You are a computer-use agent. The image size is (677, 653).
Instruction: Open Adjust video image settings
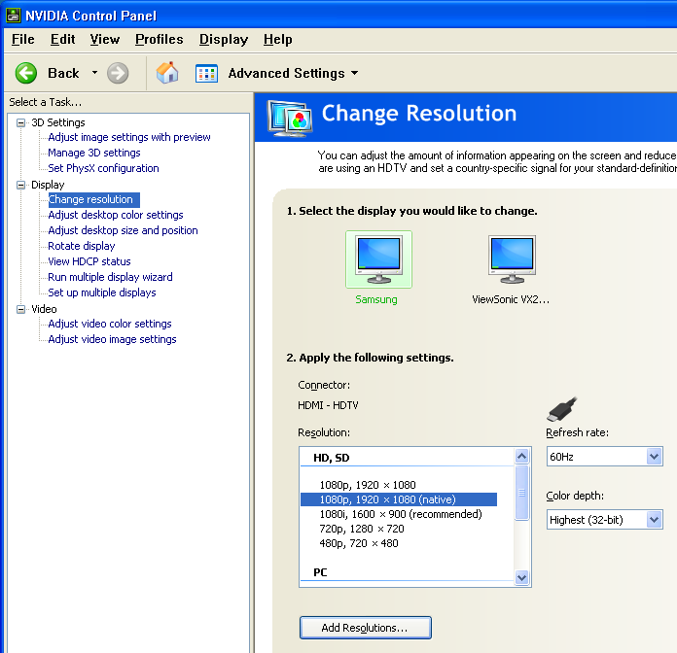[x=112, y=339]
